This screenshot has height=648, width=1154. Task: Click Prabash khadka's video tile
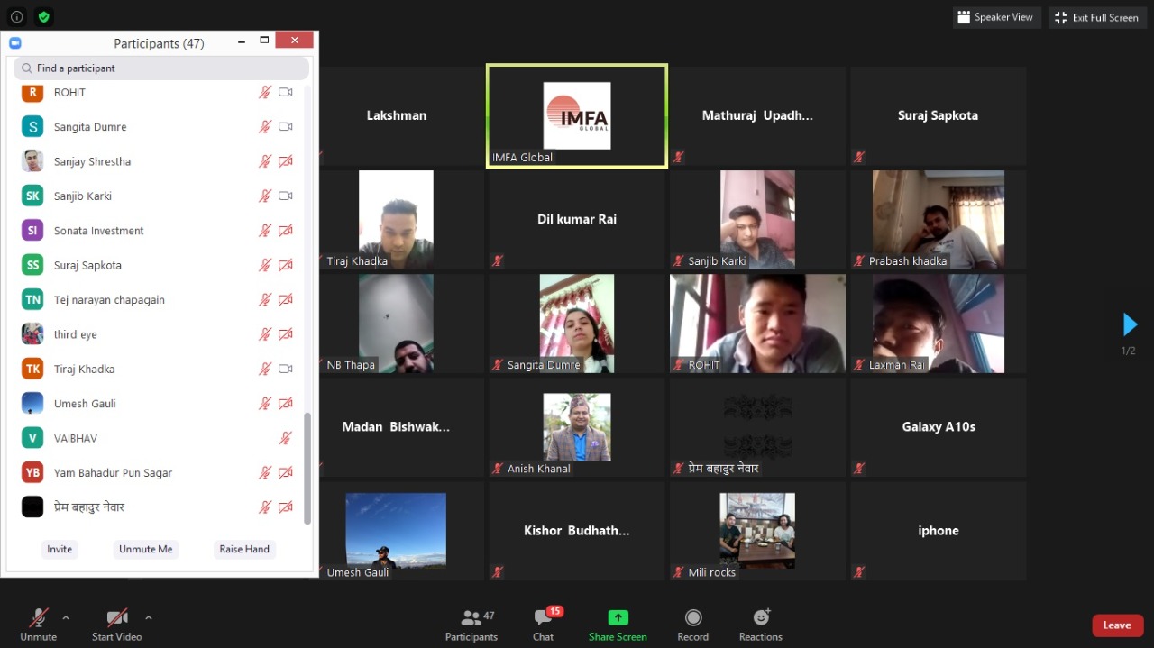click(939, 219)
